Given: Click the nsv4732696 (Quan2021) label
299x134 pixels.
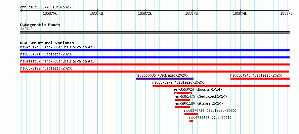Looking at the screenshot, I should (x=210, y=118).
